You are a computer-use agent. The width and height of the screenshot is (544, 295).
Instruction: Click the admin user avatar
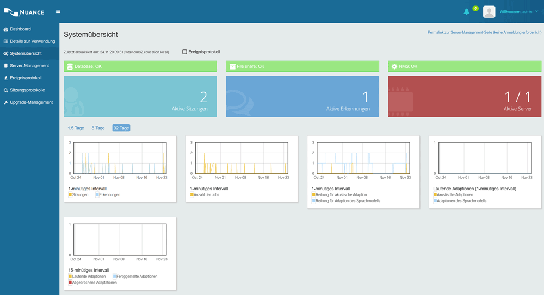(x=489, y=12)
